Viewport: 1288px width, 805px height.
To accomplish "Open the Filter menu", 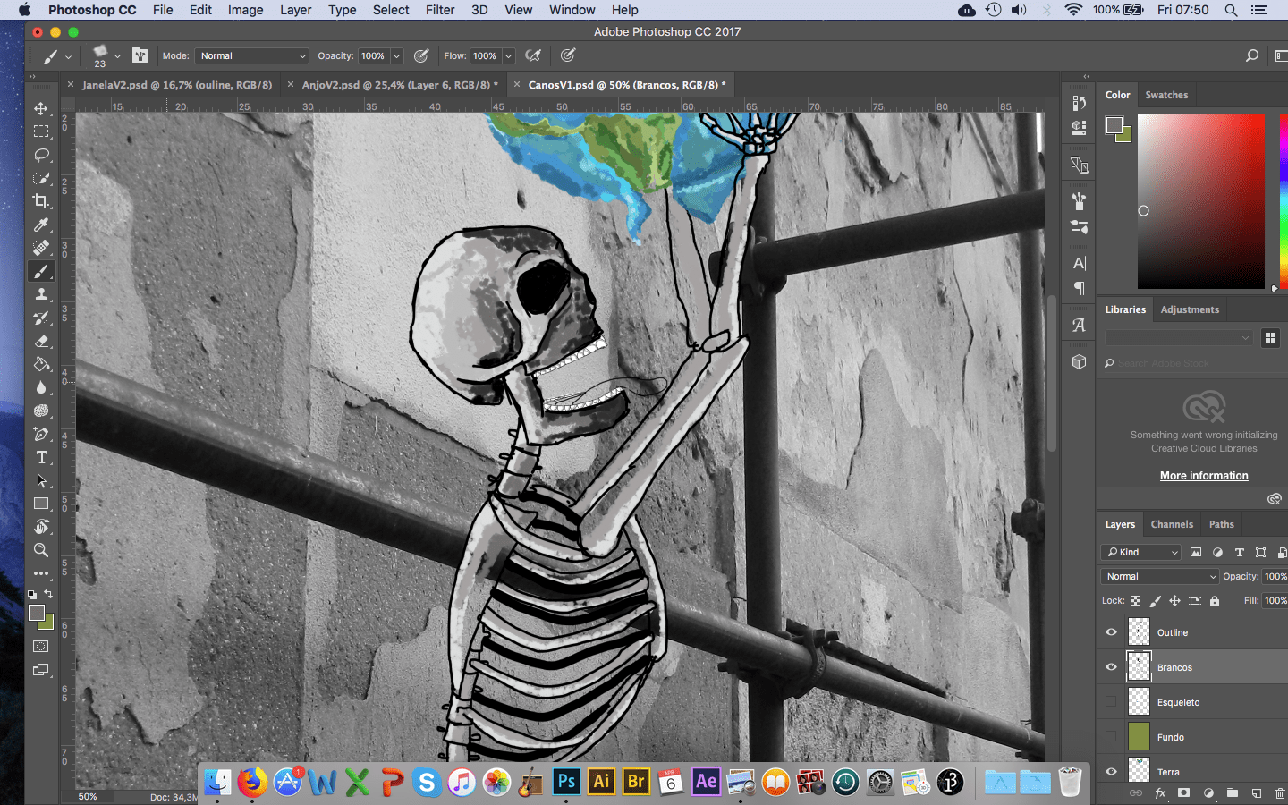I will point(439,10).
